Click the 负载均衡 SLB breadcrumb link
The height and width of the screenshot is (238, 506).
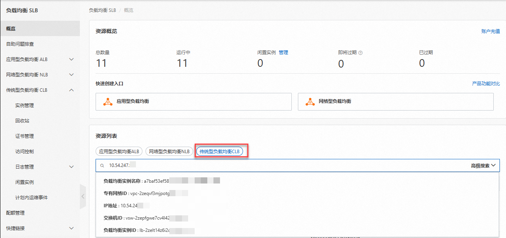point(103,10)
